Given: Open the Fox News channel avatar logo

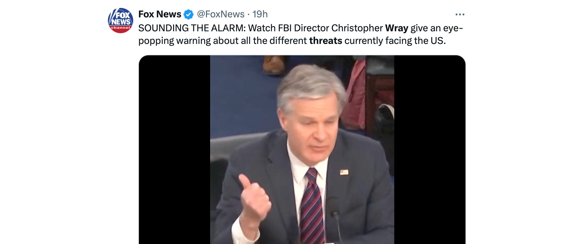Looking at the screenshot, I should pos(121,21).
